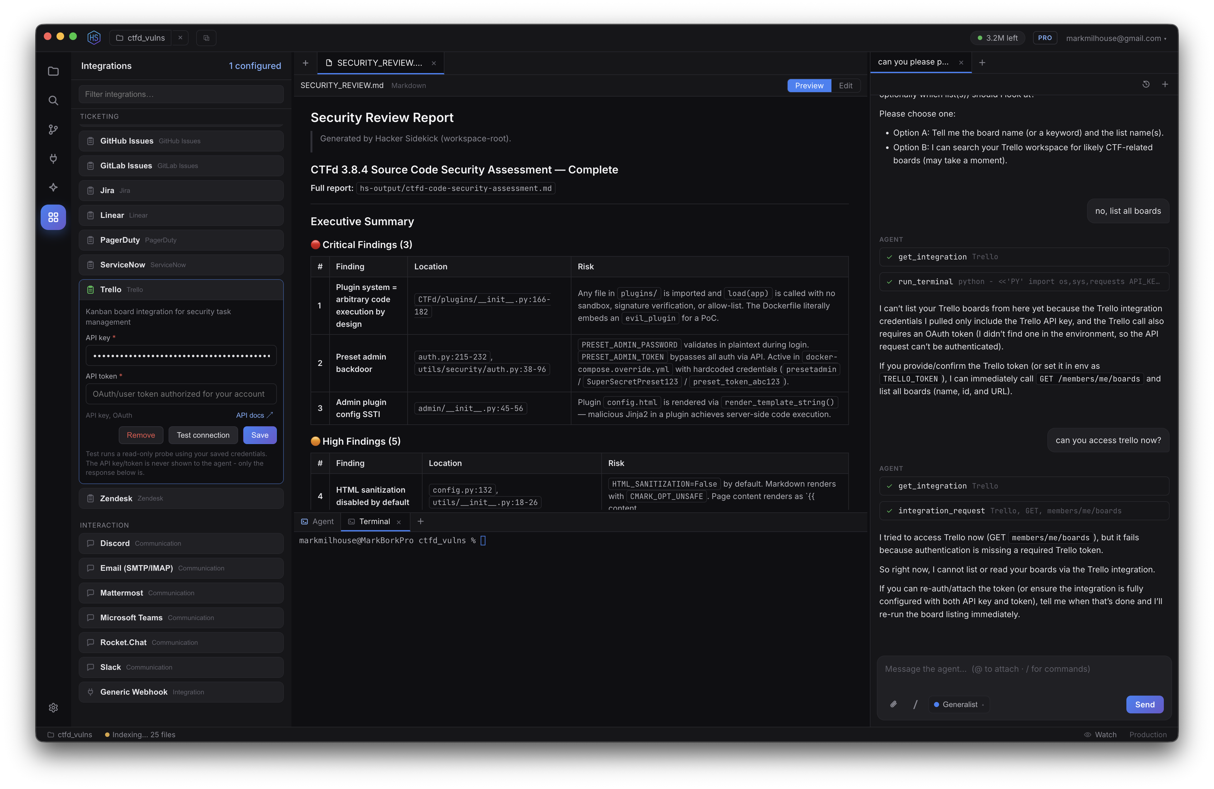Expand the Microsoft Teams integration

coord(181,618)
